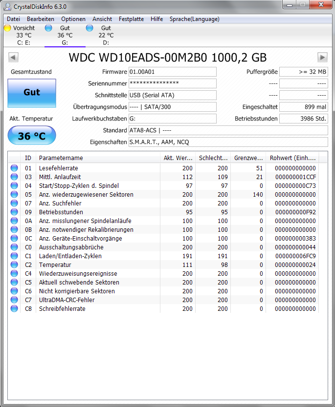Click the Schnittstelle field USB (Serial ATA)
Image resolution: width=335 pixels, height=407 pixels.
pyautogui.click(x=173, y=95)
